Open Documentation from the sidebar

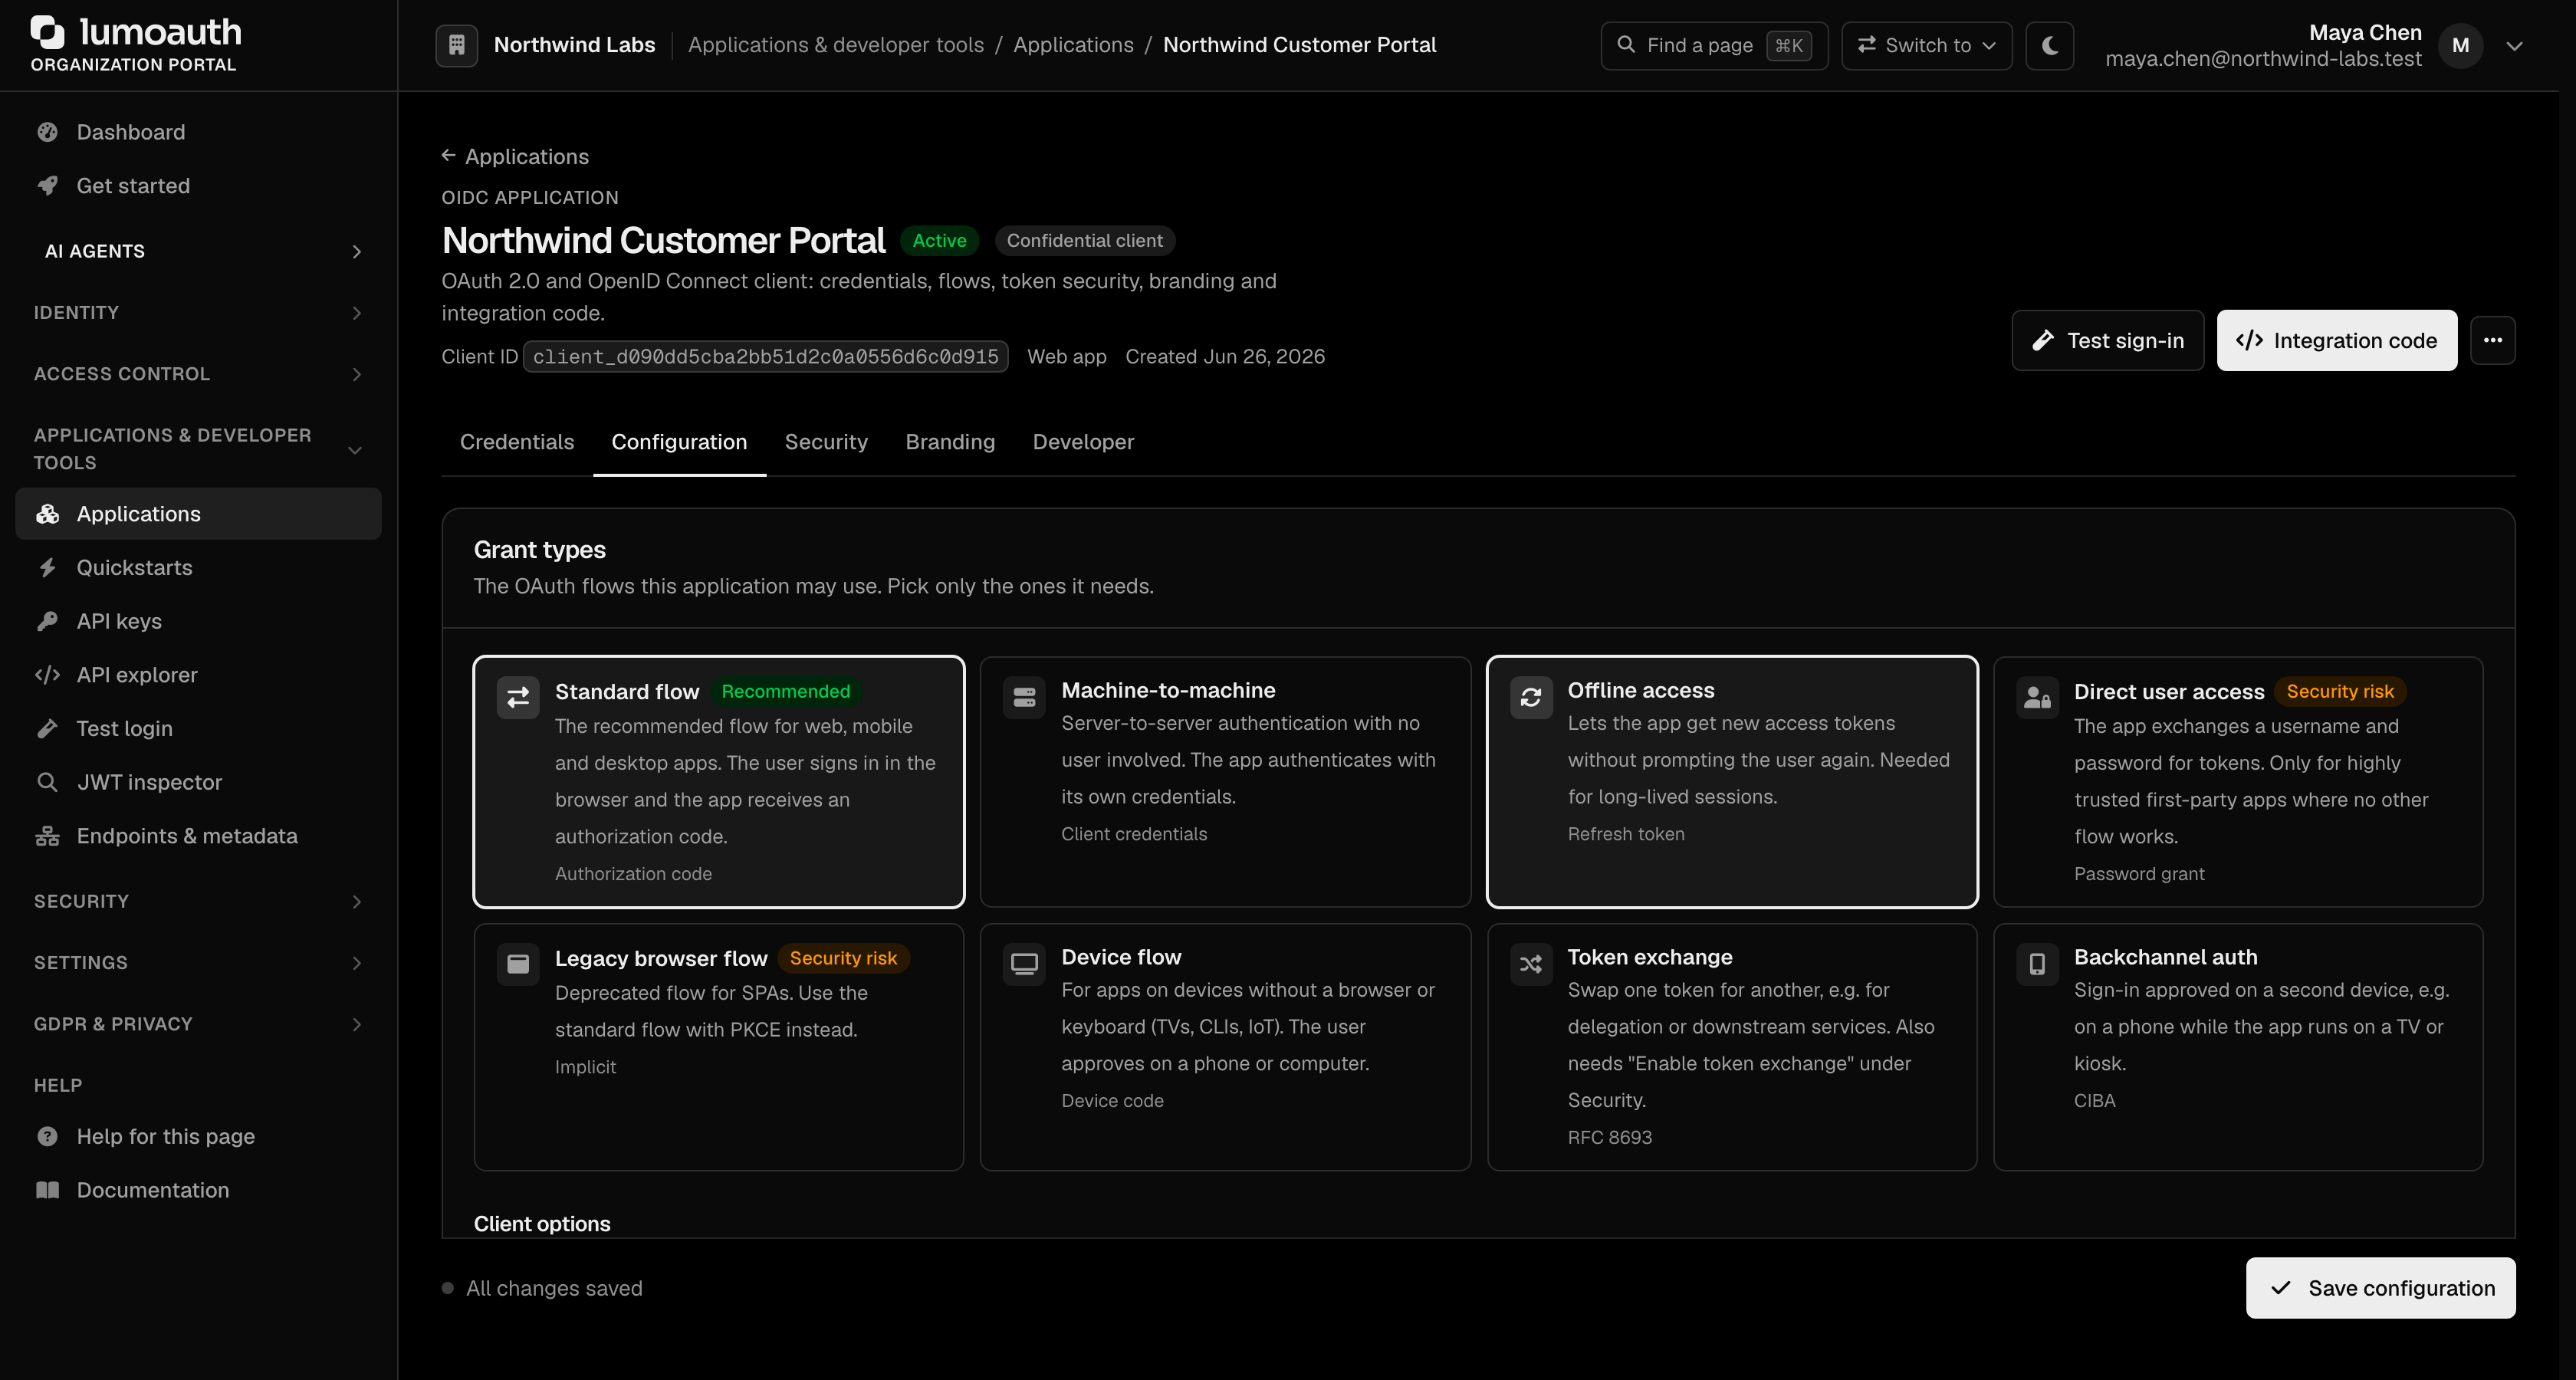(198, 1190)
